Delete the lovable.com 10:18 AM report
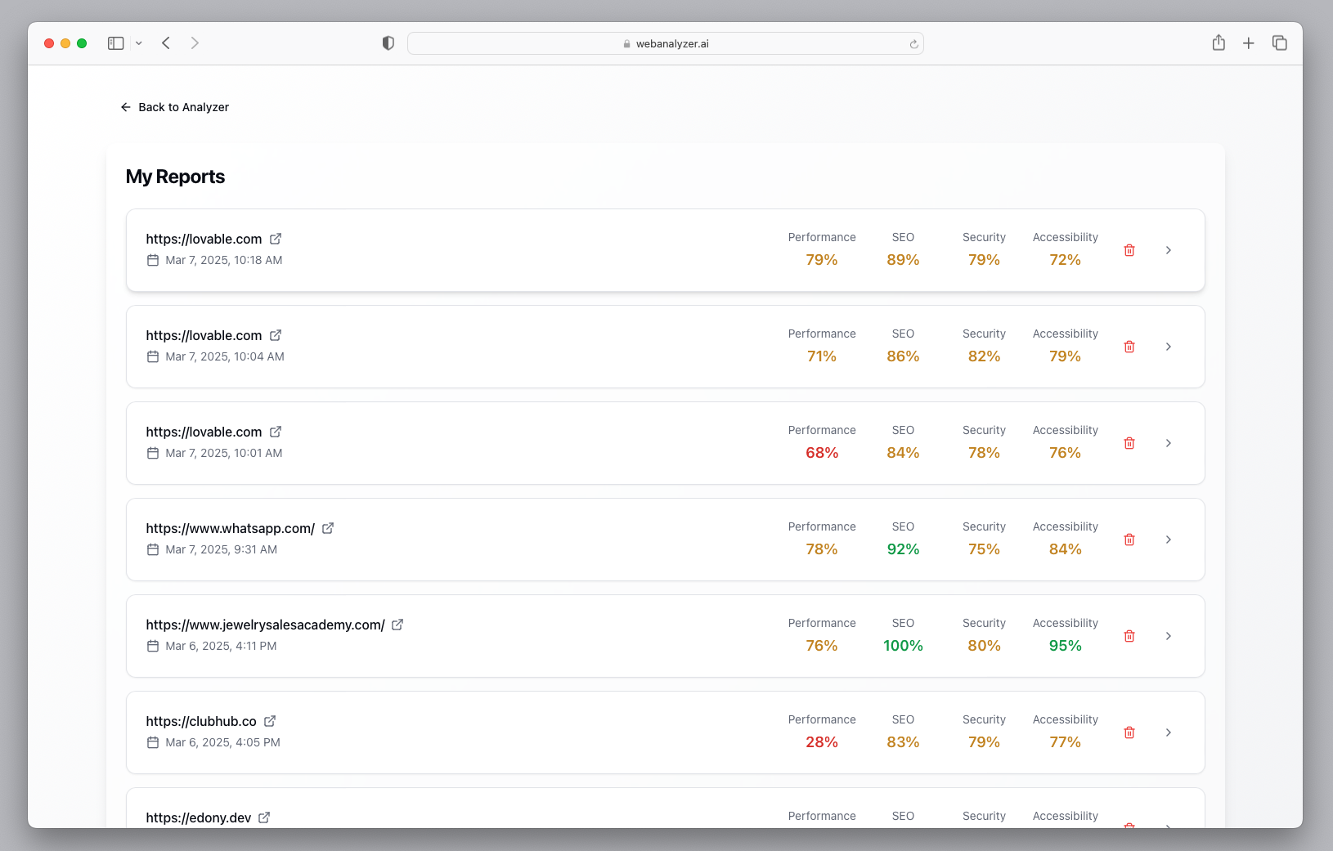Image resolution: width=1333 pixels, height=851 pixels. pos(1129,250)
